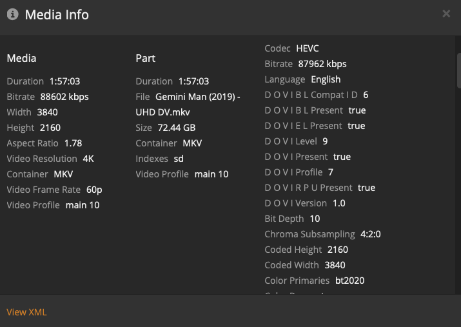
Task: Select the Media section heading
Action: 21,58
